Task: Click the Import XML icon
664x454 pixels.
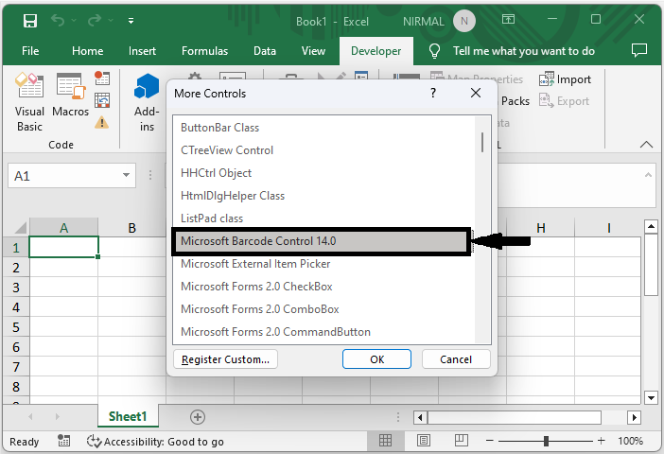Action: [565, 79]
